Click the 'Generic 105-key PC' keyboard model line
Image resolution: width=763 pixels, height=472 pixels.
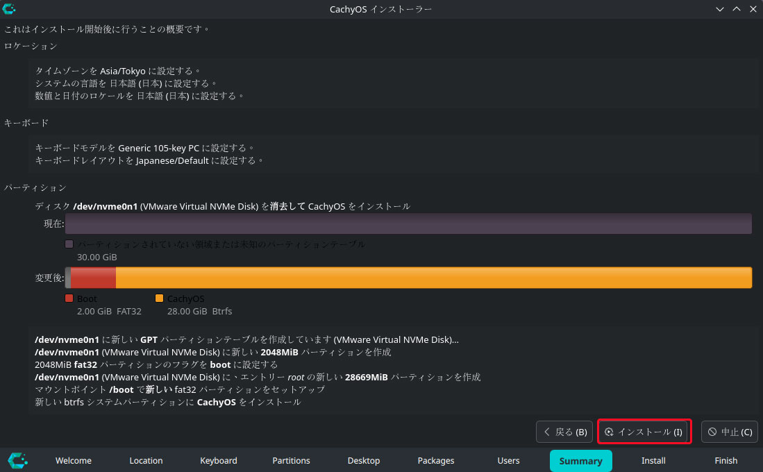click(x=145, y=148)
